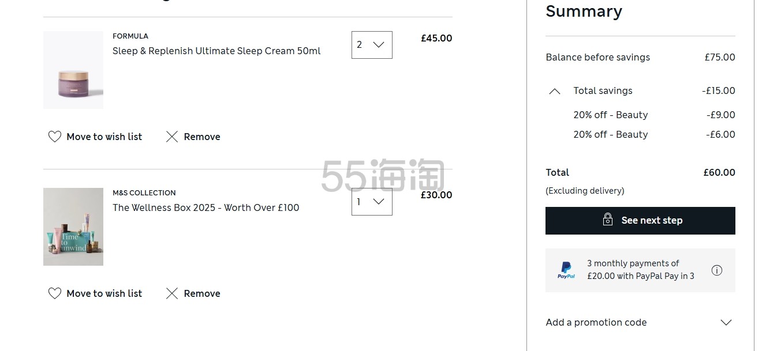Click X icon to remove Wellness Box

click(x=172, y=293)
